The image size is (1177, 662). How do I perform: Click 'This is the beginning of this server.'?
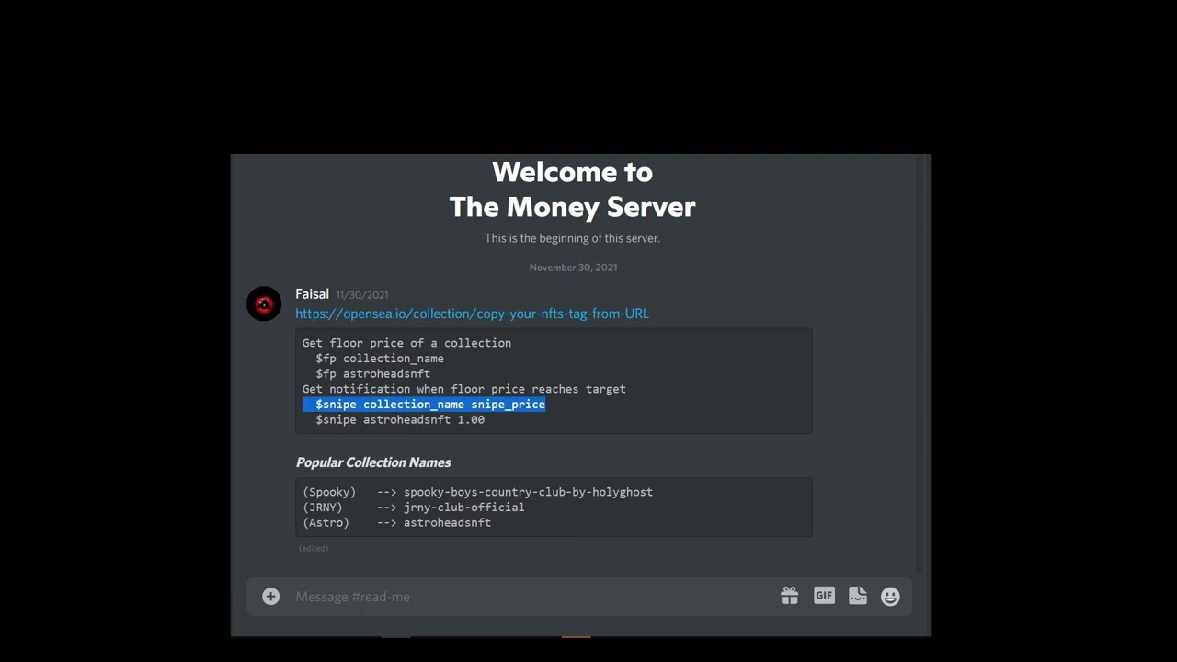point(572,238)
